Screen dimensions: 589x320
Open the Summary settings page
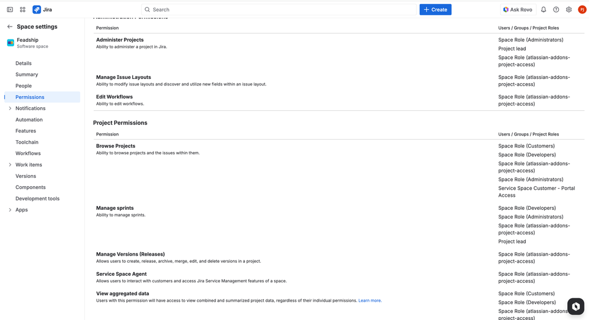pos(27,75)
